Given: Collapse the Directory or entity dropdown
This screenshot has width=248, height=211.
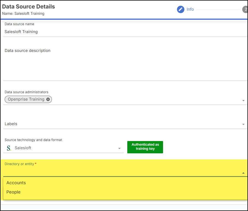Looking at the screenshot, I should [243, 173].
